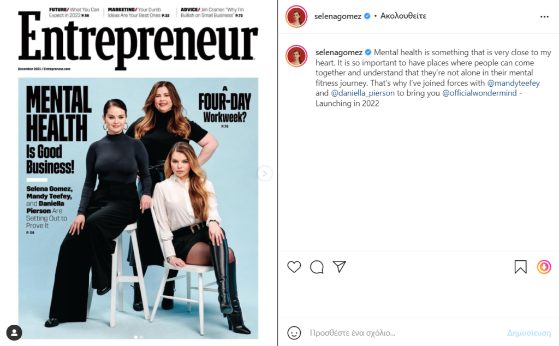Image resolution: width=559 pixels, height=346 pixels.
Task: Open the @officialwondermind mention link
Action: click(x=479, y=93)
